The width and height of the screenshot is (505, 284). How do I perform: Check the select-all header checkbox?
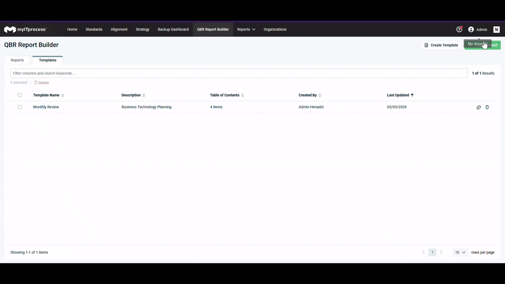point(20,95)
